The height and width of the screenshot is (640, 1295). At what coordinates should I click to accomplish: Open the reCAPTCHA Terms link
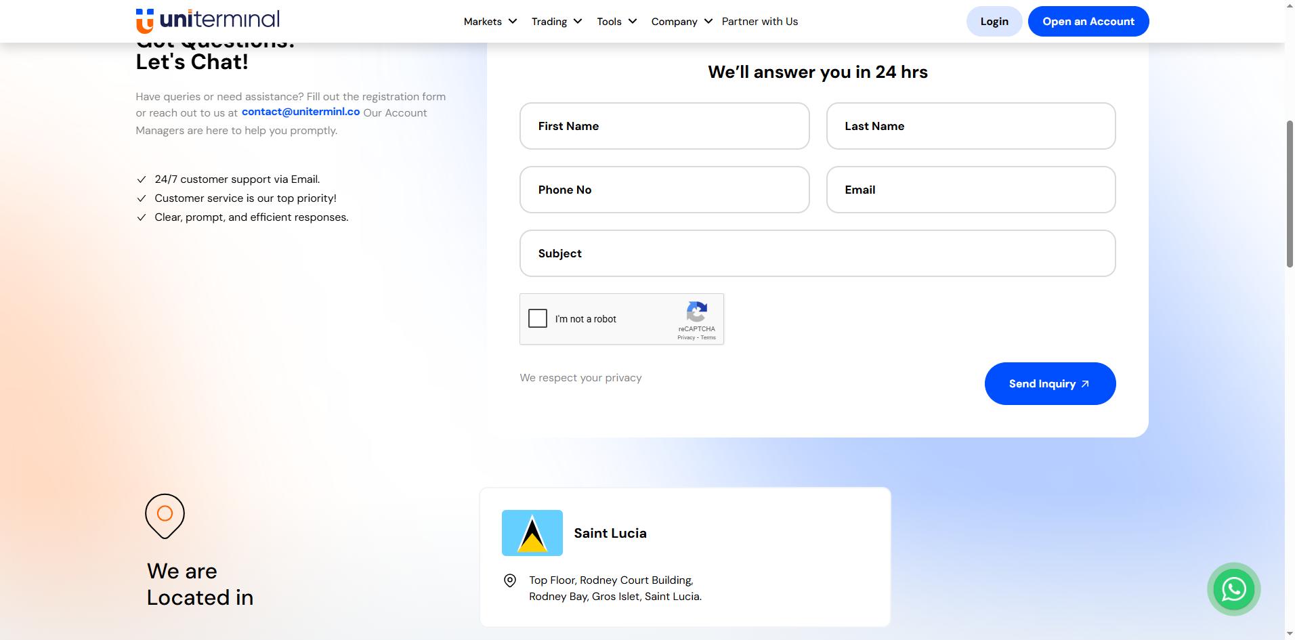(708, 337)
